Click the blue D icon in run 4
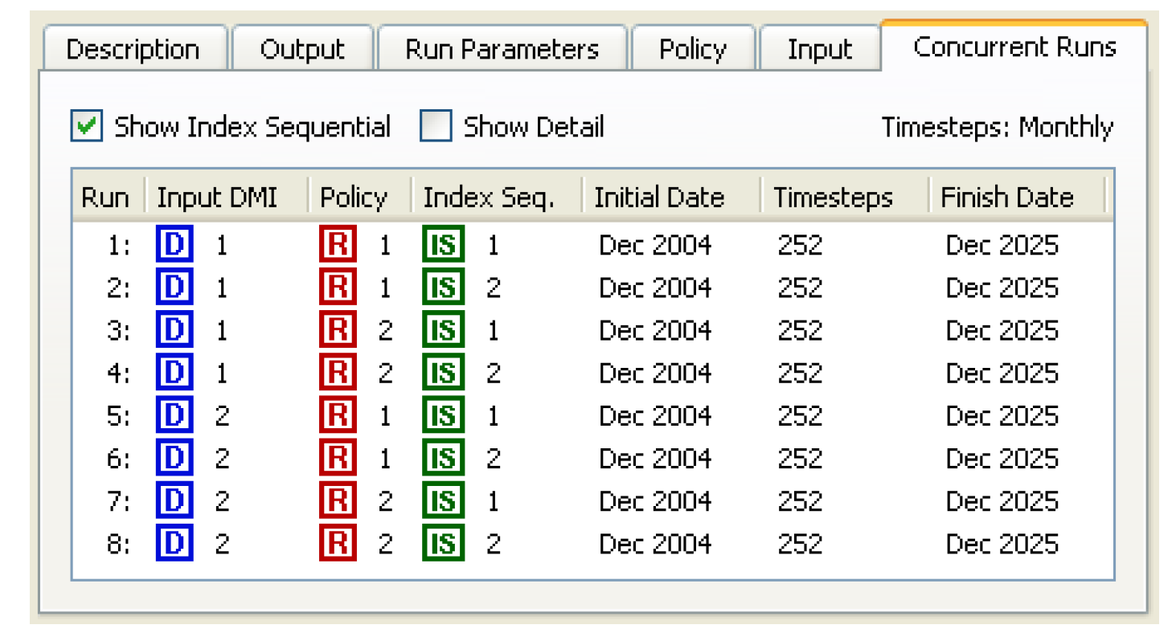The height and width of the screenshot is (633, 1176). [x=174, y=373]
